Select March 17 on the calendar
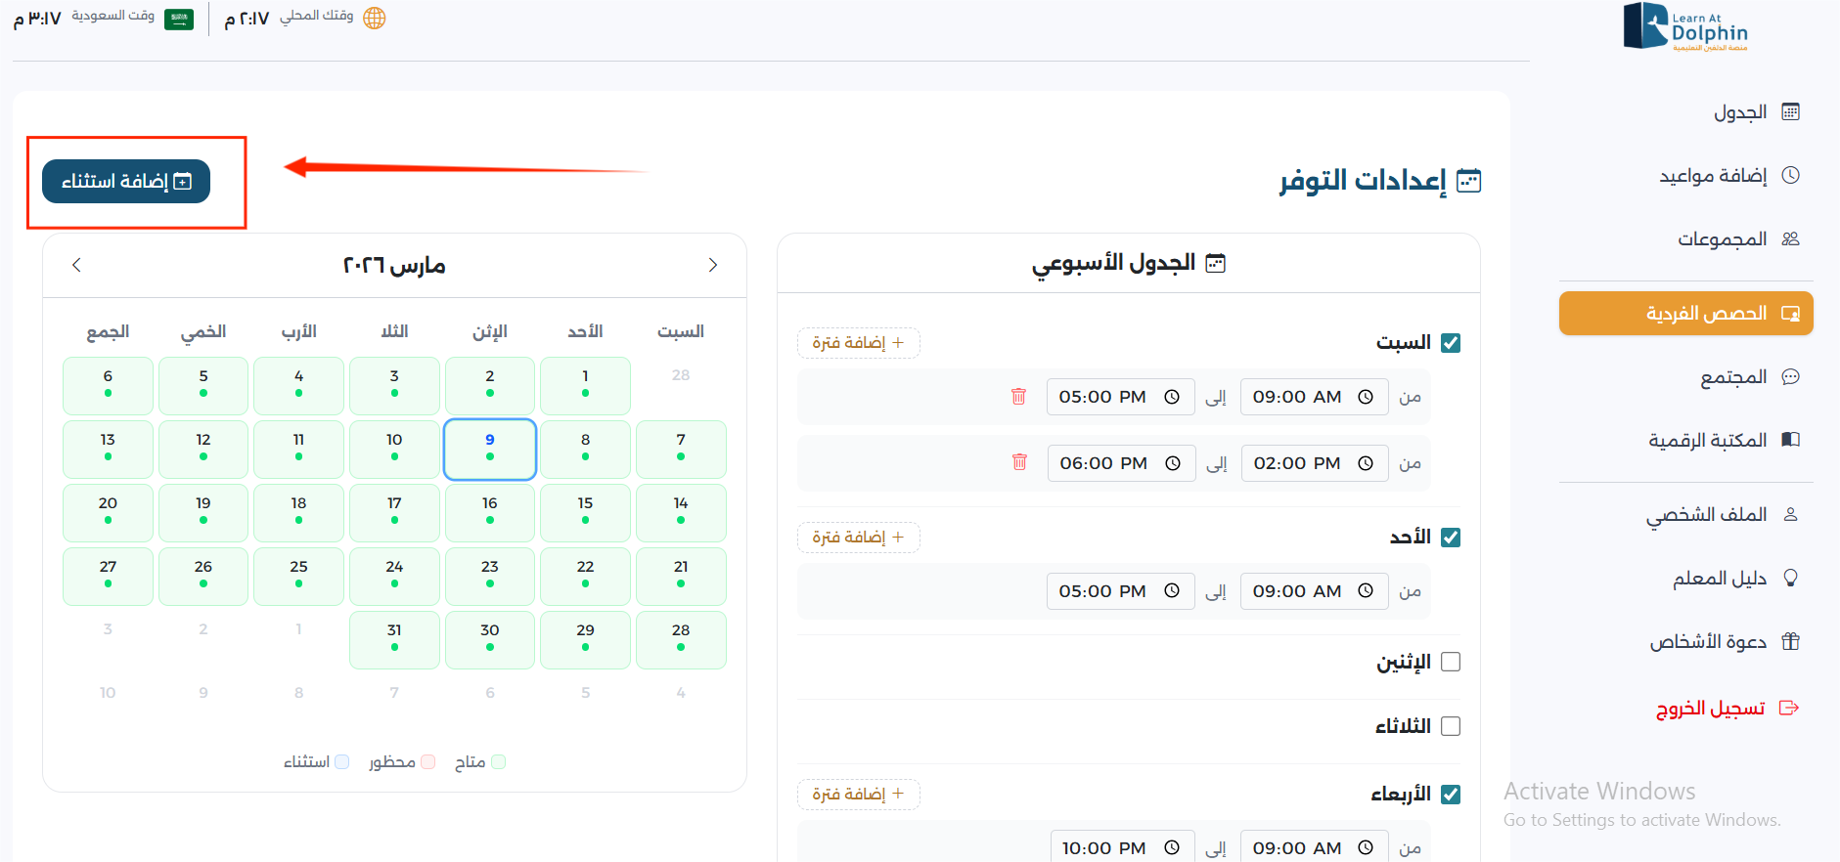The height and width of the screenshot is (862, 1840). 394,512
